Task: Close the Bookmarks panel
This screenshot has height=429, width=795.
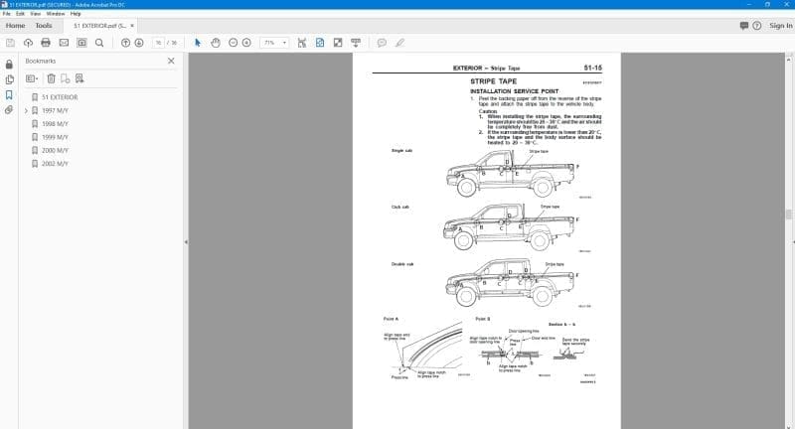Action: (x=171, y=61)
